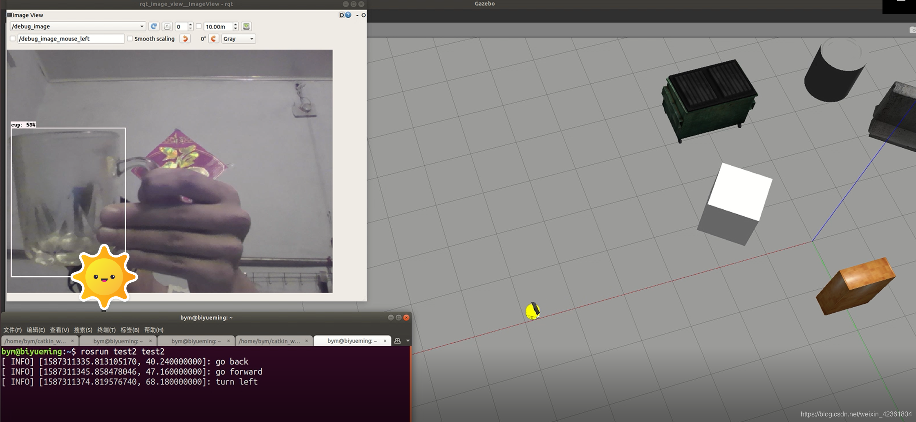Open the terminal 文件(F) menu
Image resolution: width=916 pixels, height=422 pixels.
click(13, 330)
